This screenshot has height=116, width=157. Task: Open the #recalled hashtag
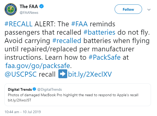pyautogui.click(x=67, y=41)
